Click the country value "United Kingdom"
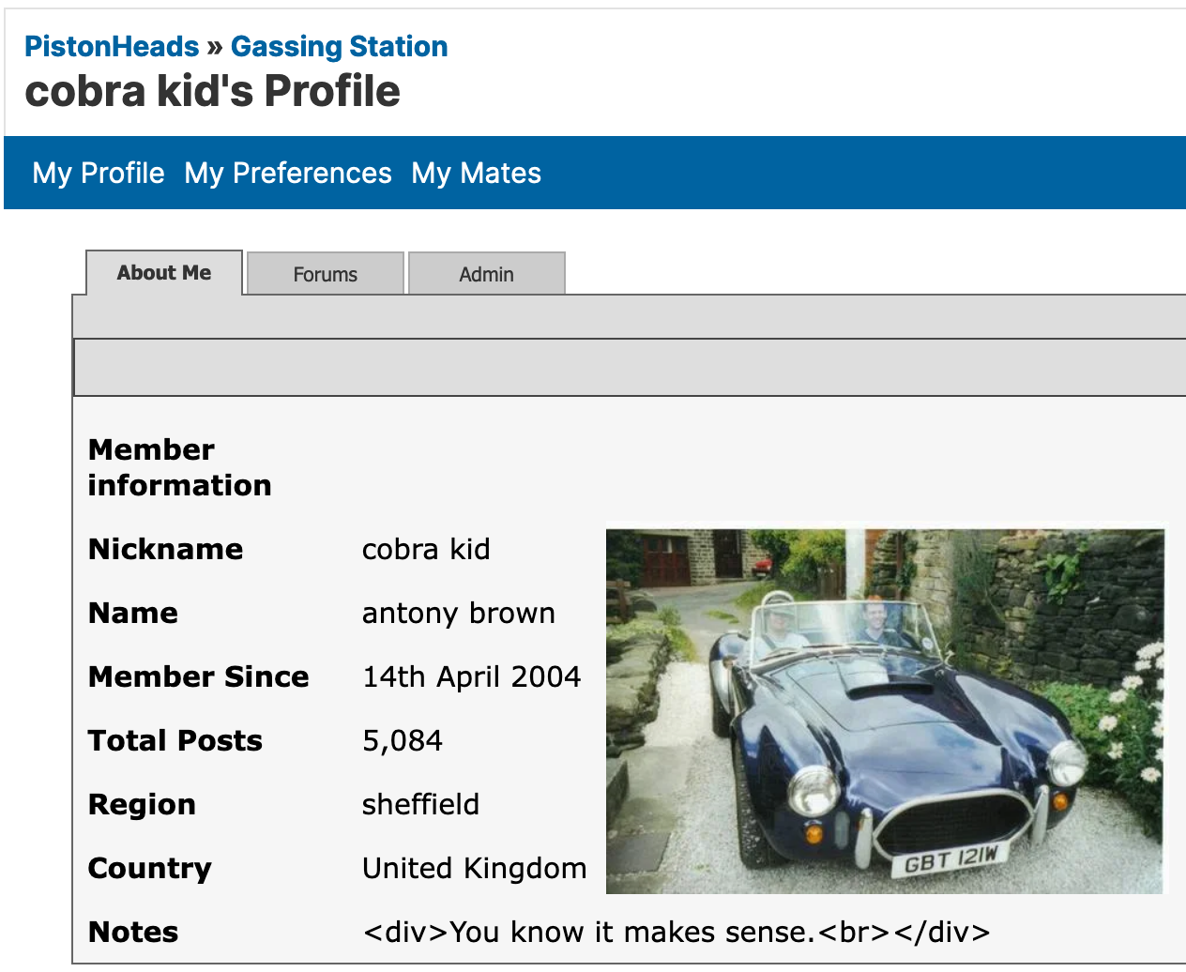1186x972 pixels. pyautogui.click(x=474, y=868)
